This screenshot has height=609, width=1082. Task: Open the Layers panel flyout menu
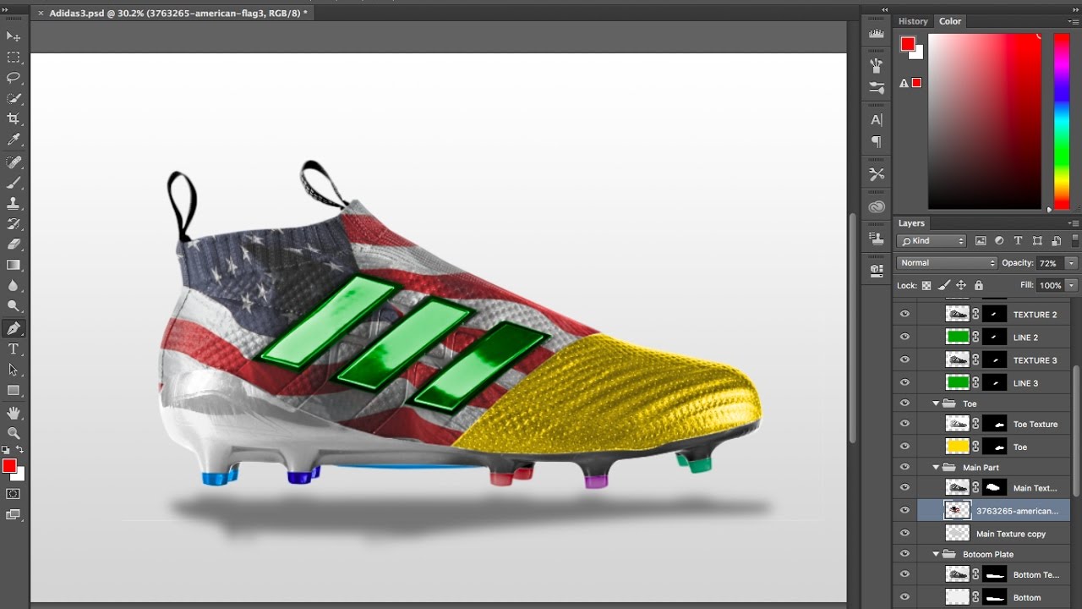pyautogui.click(x=1074, y=223)
